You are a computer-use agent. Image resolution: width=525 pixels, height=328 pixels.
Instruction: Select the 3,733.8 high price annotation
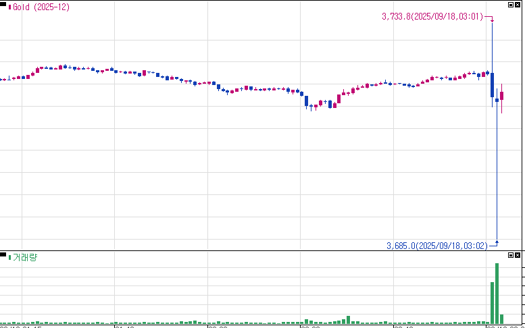(x=432, y=16)
